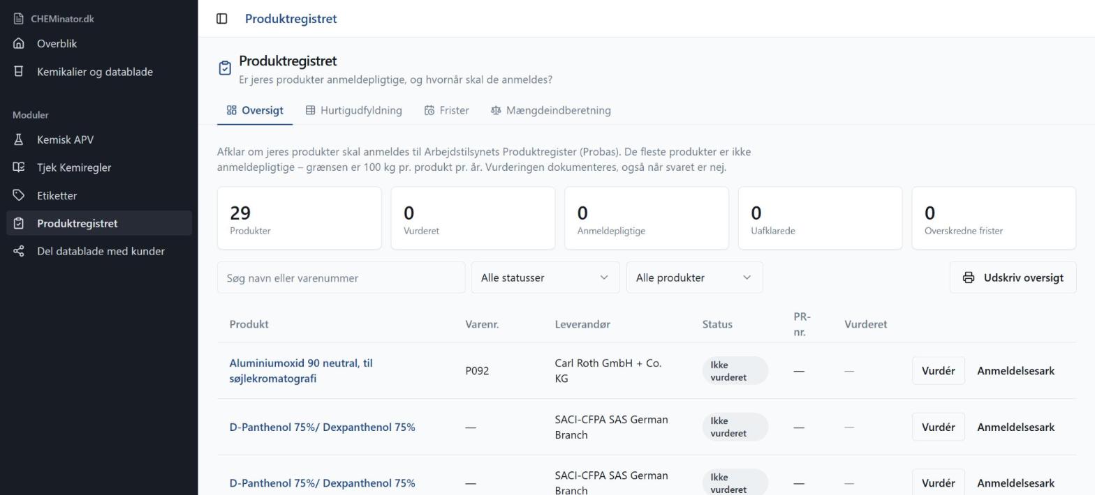1095x495 pixels.
Task: Click Vurdér for Aluminiumoxid 90 neutral
Action: coord(938,371)
